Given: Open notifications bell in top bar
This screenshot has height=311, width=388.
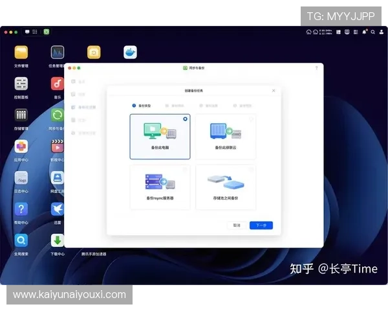Looking at the screenshot, I should click(365, 32).
